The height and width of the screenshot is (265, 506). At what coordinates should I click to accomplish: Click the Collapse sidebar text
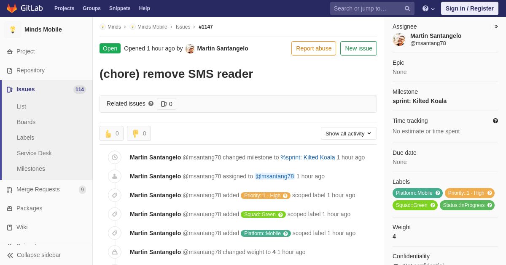click(x=39, y=255)
